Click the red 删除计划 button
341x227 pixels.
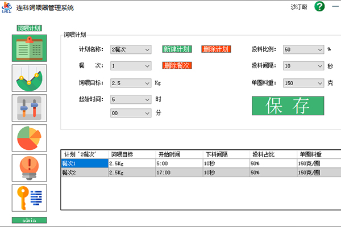click(215, 49)
